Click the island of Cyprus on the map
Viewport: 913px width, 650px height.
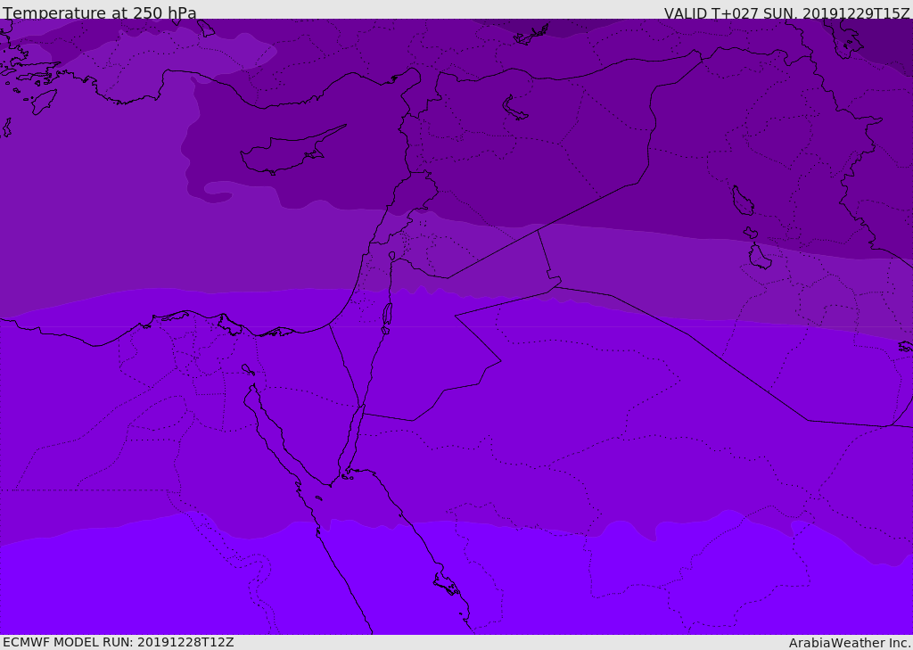tap(292, 152)
